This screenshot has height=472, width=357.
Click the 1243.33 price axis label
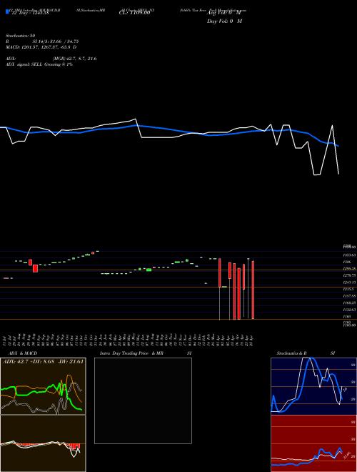[349, 282]
